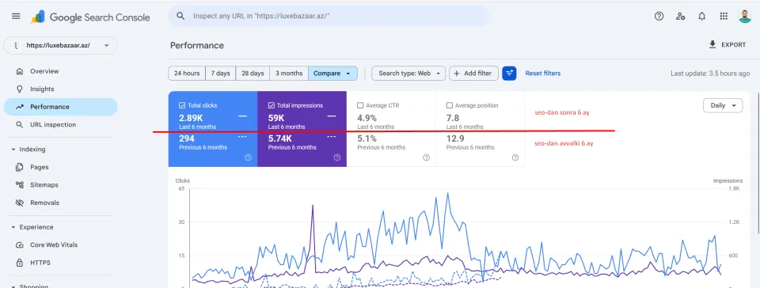The image size is (760, 288).
Task: Click the Overview home icon
Action: [x=19, y=71]
